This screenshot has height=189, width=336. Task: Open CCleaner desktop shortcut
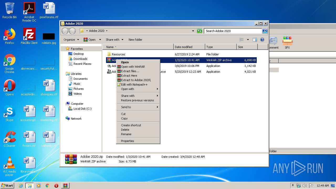[9, 139]
